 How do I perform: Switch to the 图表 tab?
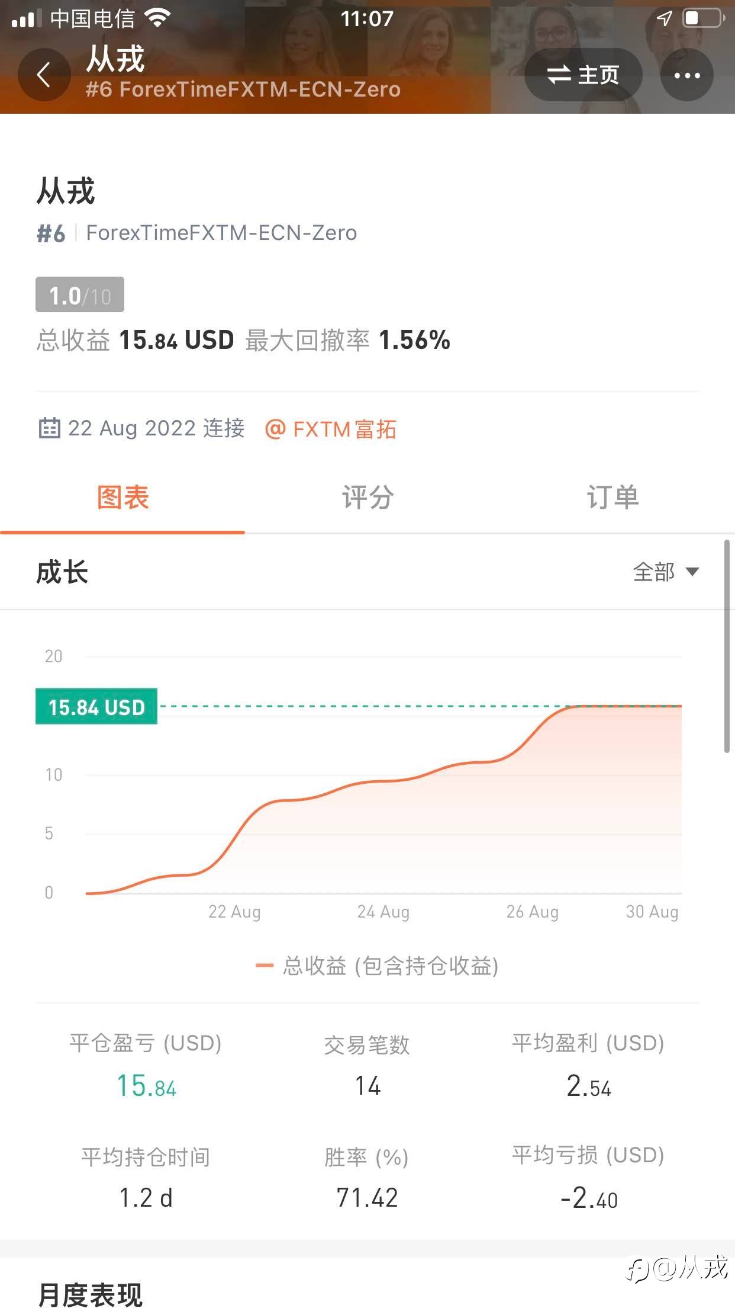(122, 497)
